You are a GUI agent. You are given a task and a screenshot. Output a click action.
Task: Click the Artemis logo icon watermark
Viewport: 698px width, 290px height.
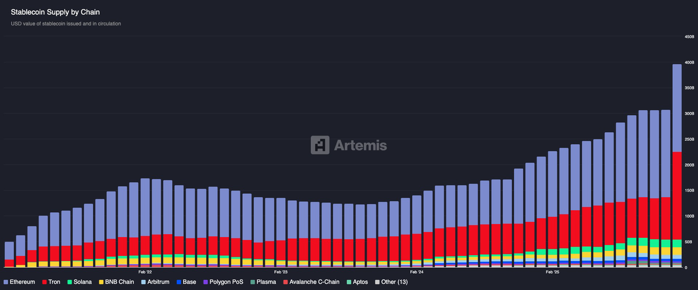click(320, 145)
